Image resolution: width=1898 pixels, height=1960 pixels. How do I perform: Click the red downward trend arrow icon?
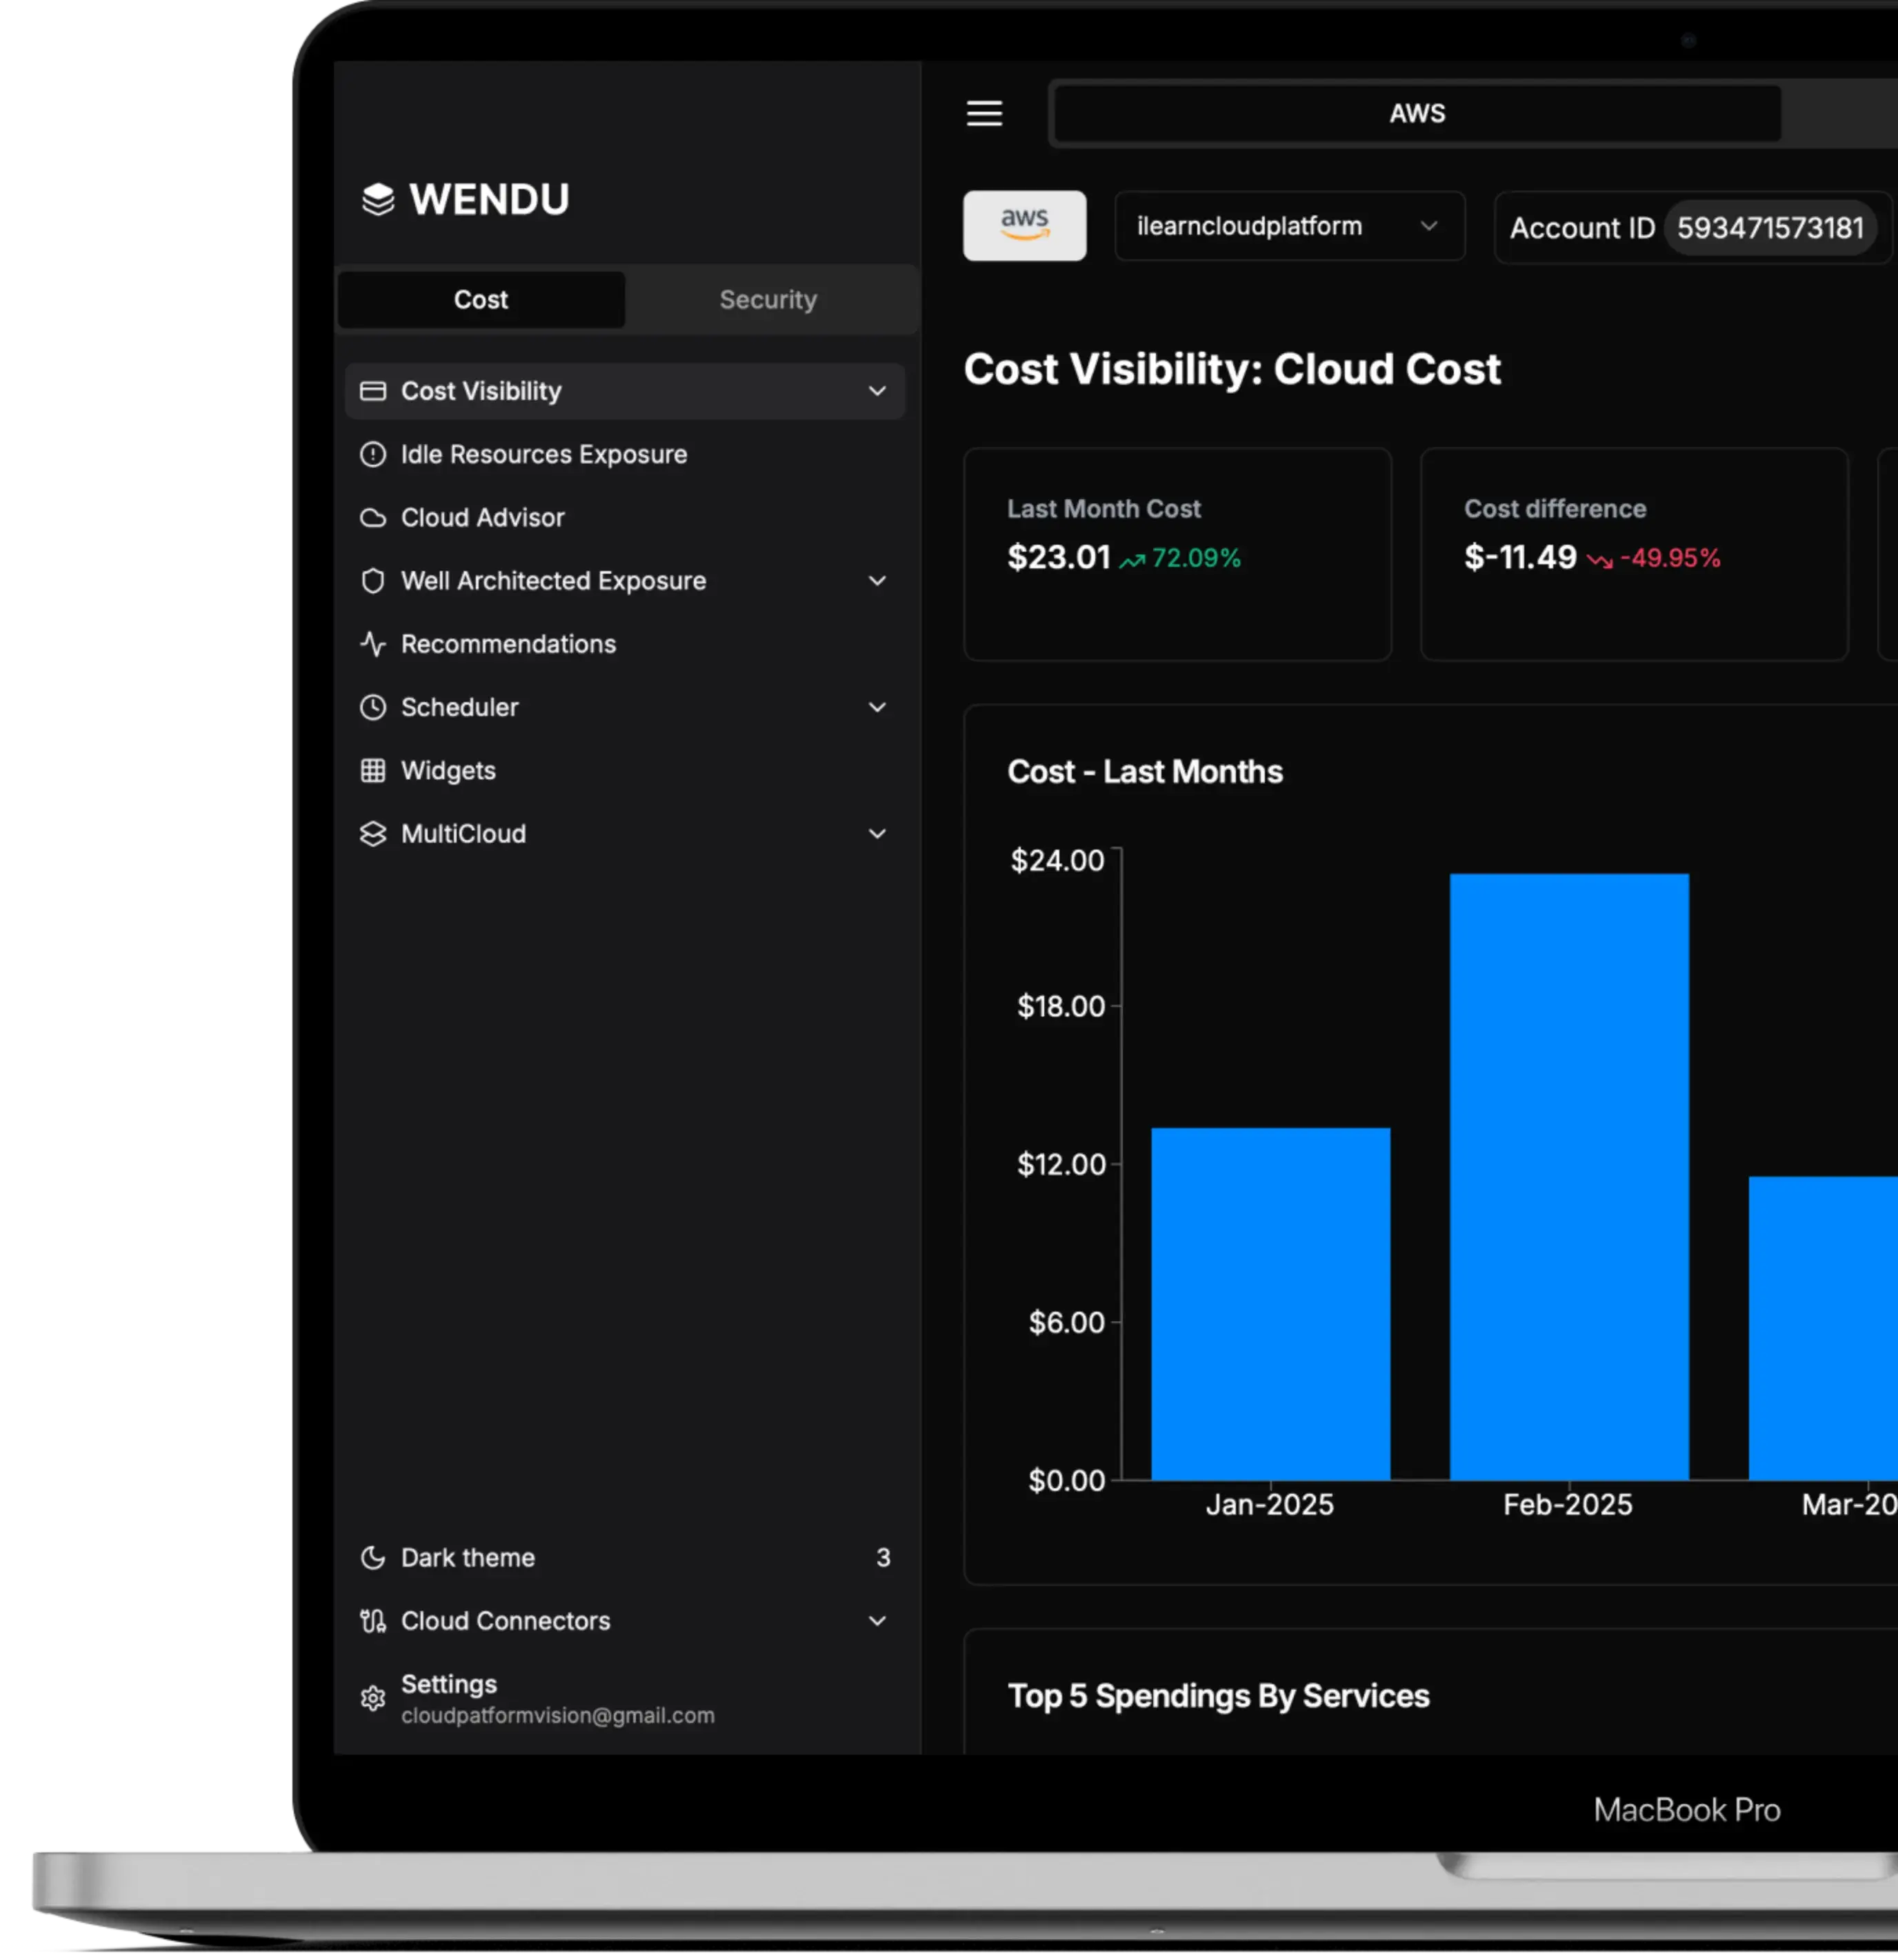[x=1599, y=561]
